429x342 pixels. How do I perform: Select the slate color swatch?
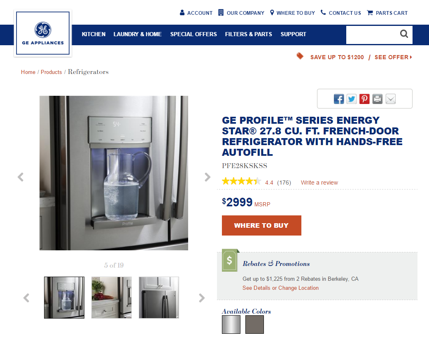point(255,324)
